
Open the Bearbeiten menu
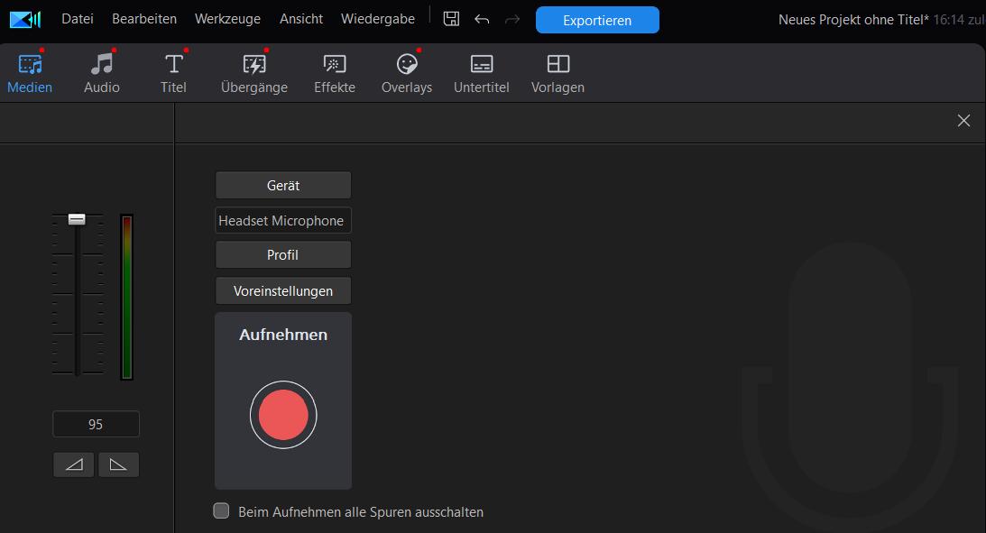point(144,19)
